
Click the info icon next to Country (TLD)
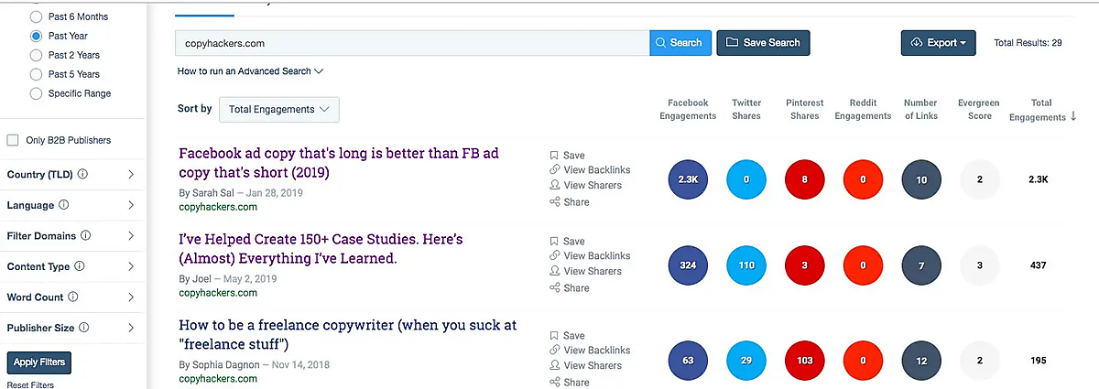point(82,175)
